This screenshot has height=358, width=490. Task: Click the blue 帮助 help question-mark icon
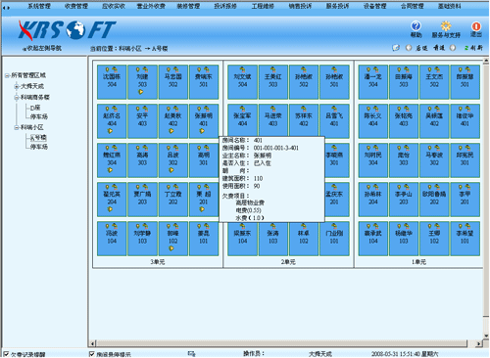[x=416, y=26]
